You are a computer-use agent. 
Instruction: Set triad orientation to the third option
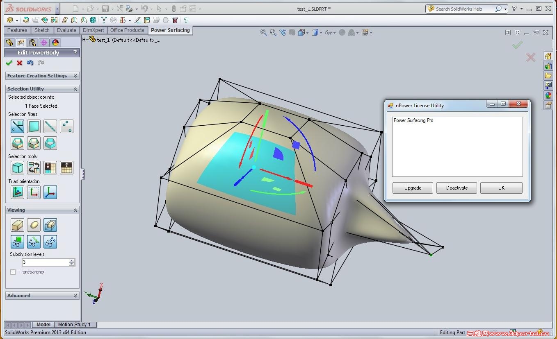tap(50, 192)
